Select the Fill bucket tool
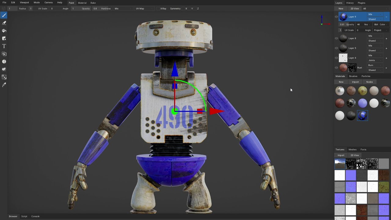 click(4, 31)
